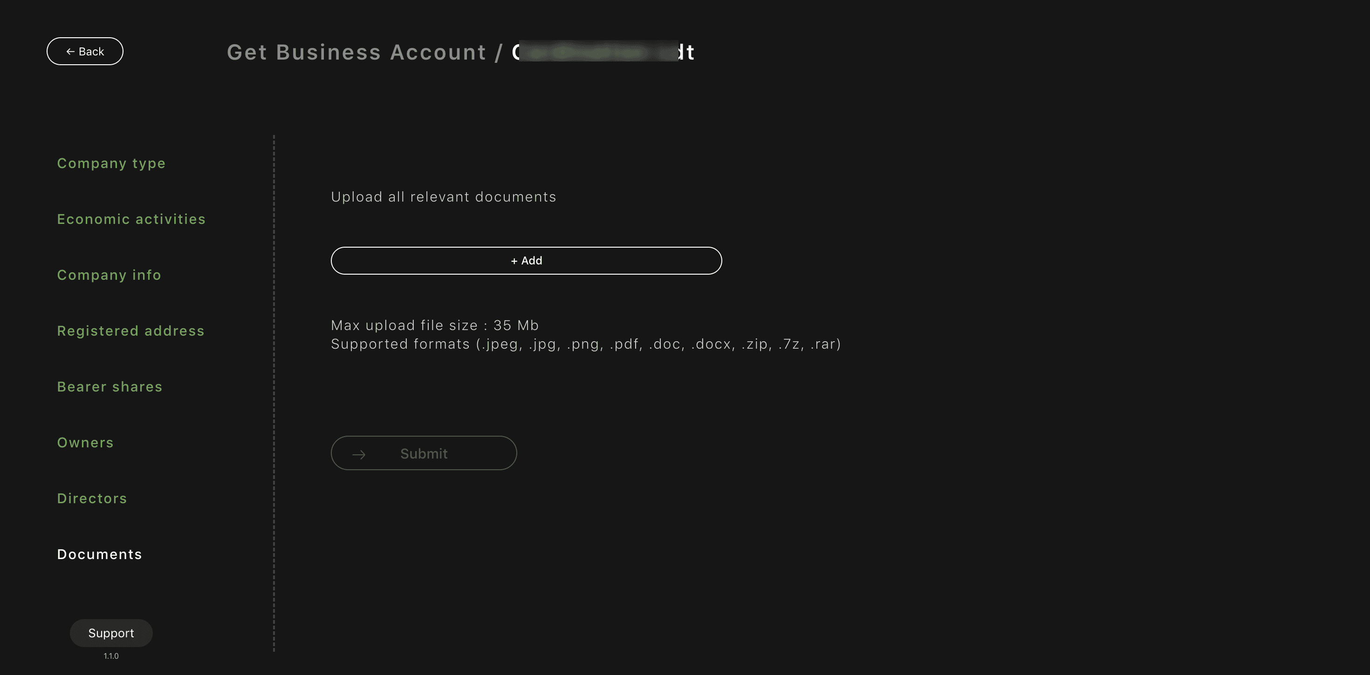This screenshot has height=675, width=1370.
Task: Open the Bearer shares section
Action: tap(110, 386)
